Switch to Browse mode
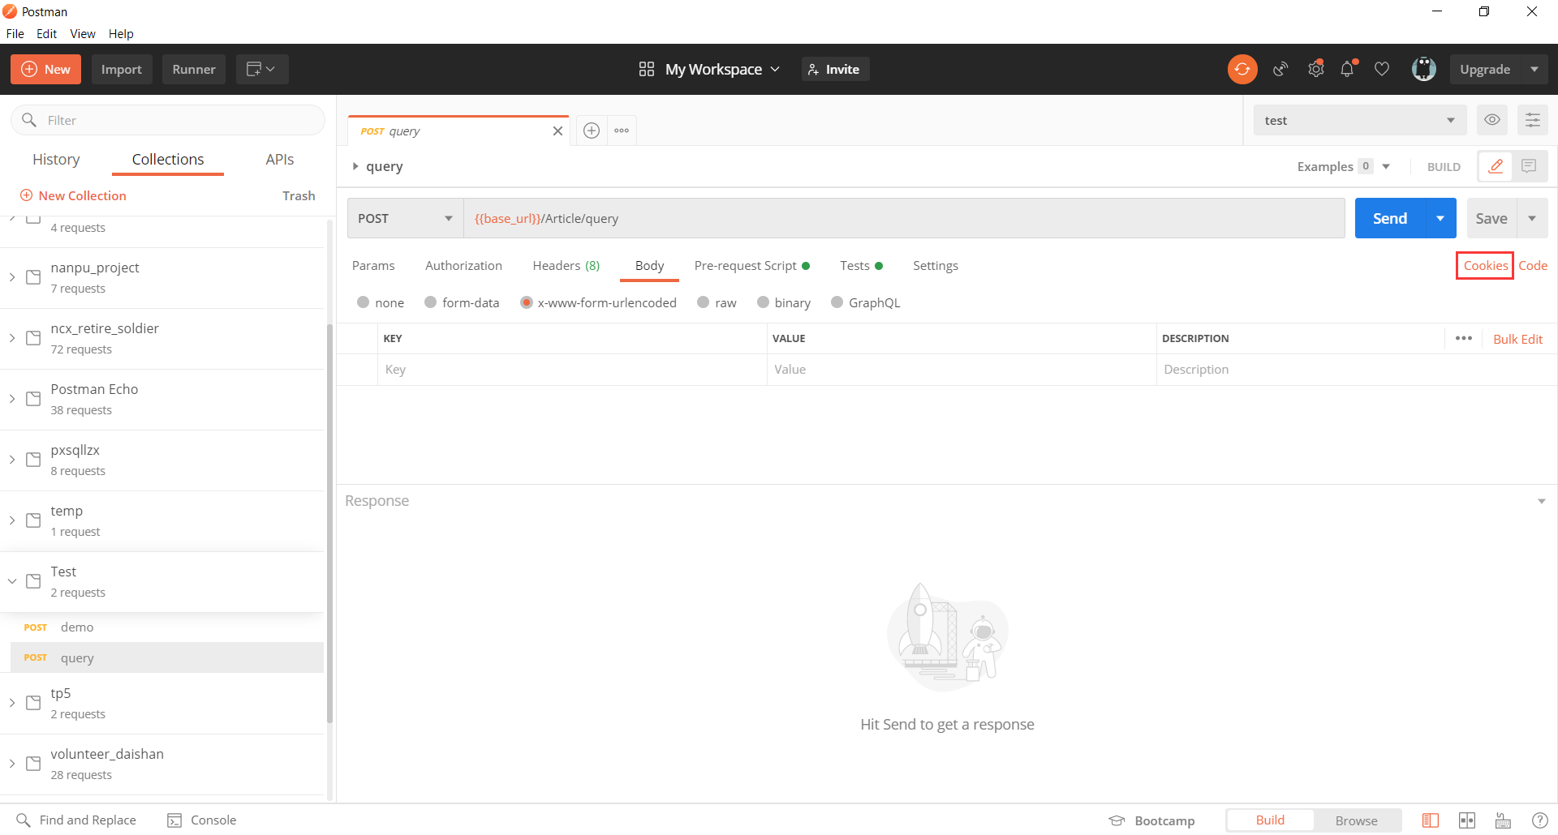Image resolution: width=1558 pixels, height=835 pixels. tap(1357, 820)
